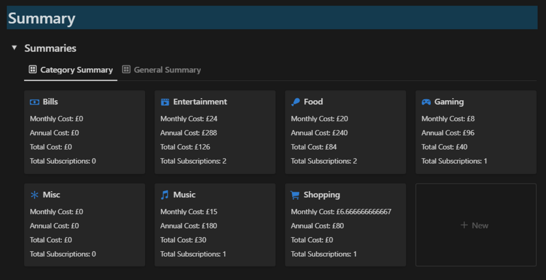
Task: Click the Category Summary tab grid icon
Action: [33, 69]
